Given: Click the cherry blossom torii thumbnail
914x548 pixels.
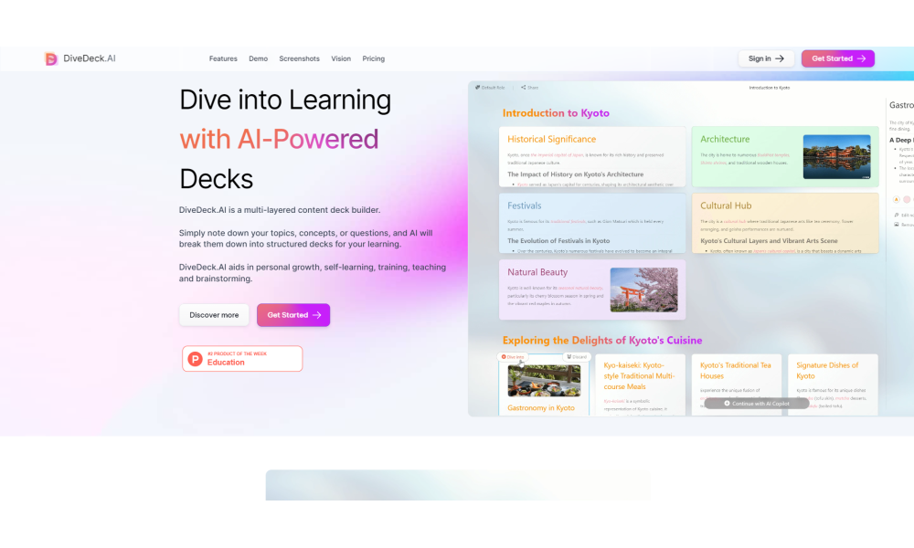Looking at the screenshot, I should tap(643, 290).
